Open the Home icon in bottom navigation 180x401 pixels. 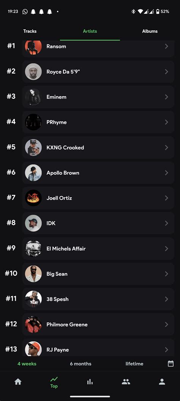18,382
